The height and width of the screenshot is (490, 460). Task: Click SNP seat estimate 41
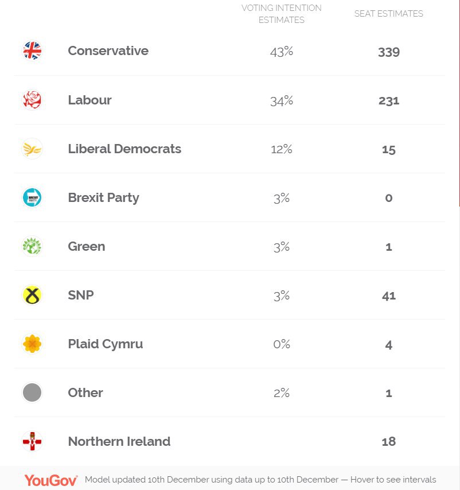point(389,296)
